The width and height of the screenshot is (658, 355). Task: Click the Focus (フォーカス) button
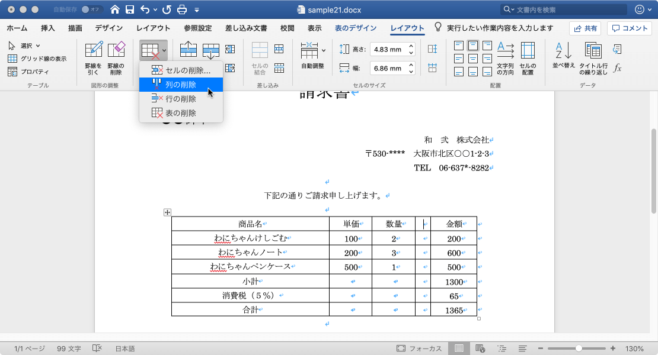(419, 348)
